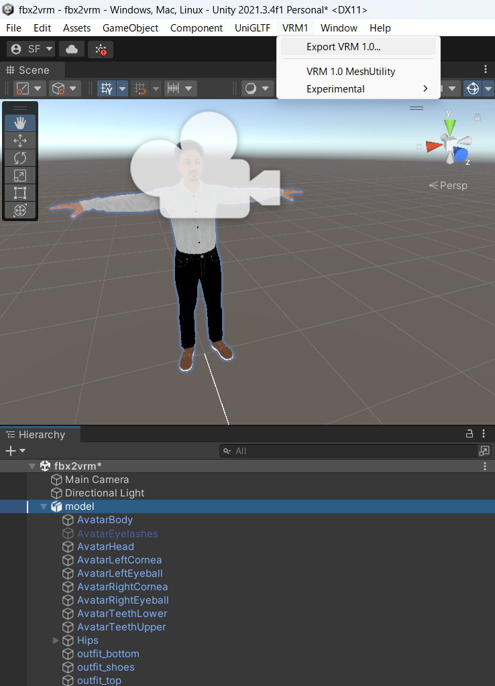Collapse the model object children

44,506
